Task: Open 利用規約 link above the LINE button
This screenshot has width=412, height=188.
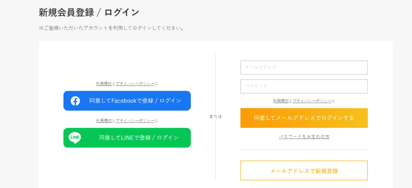Action: pyautogui.click(x=104, y=121)
